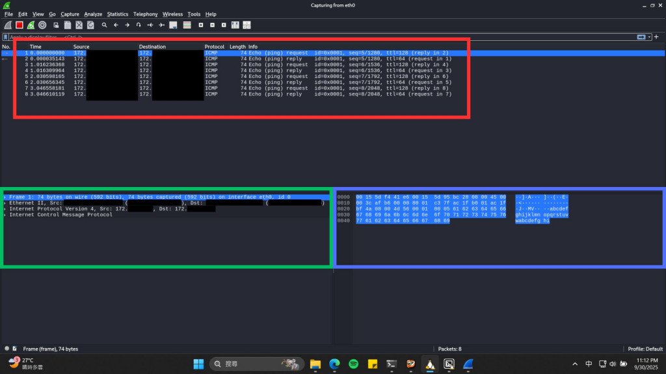This screenshot has width=666, height=374.
Task: Apply the display filter with the arrow button
Action: [x=641, y=37]
